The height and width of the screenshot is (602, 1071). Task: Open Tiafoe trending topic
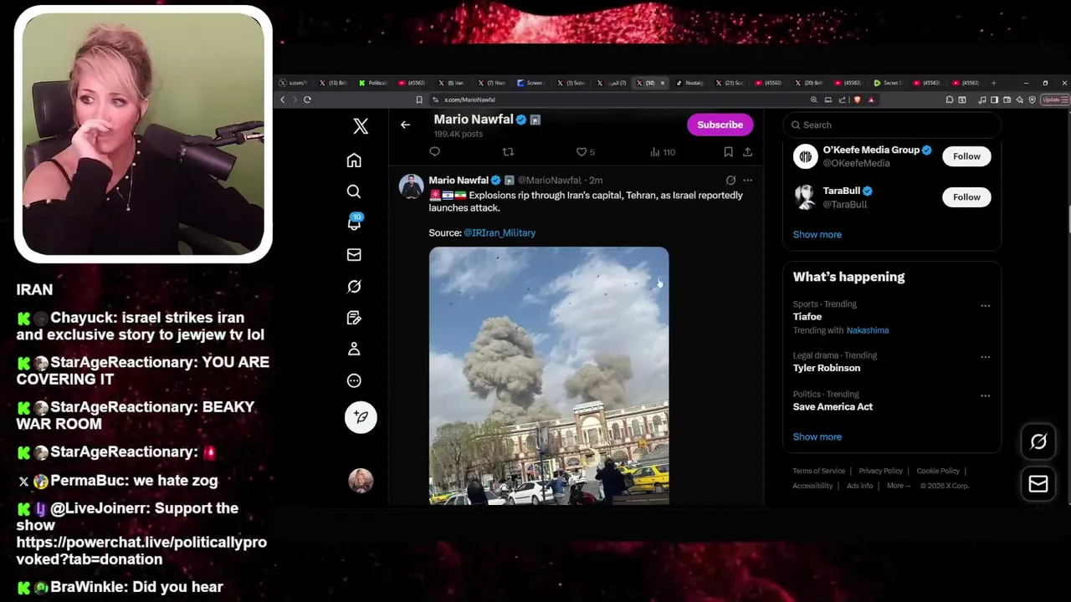coord(807,317)
